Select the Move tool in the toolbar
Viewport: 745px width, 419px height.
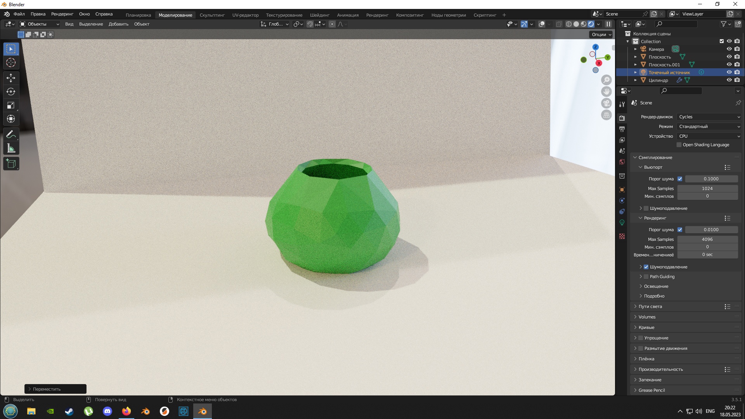pyautogui.click(x=11, y=78)
